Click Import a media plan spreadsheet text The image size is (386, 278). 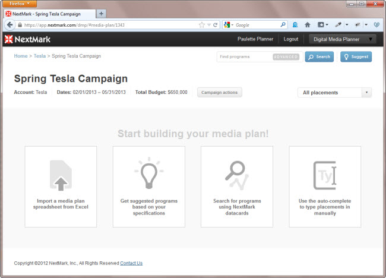[x=61, y=204]
